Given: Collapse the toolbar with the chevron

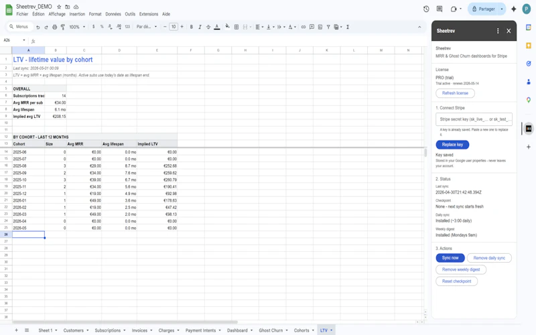Looking at the screenshot, I should pos(419,27).
